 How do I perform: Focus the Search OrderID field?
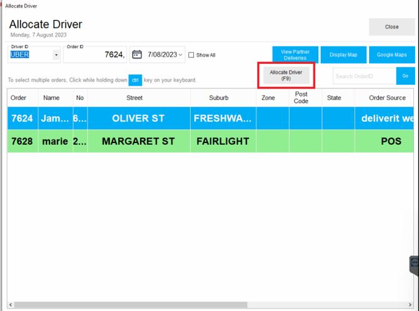(364, 76)
